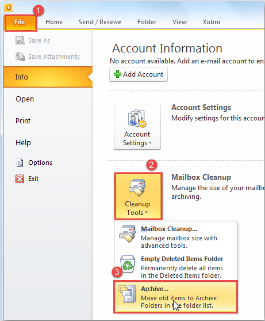Expand the Account Settings dropdown arrow
The height and width of the screenshot is (321, 265).
[x=151, y=143]
